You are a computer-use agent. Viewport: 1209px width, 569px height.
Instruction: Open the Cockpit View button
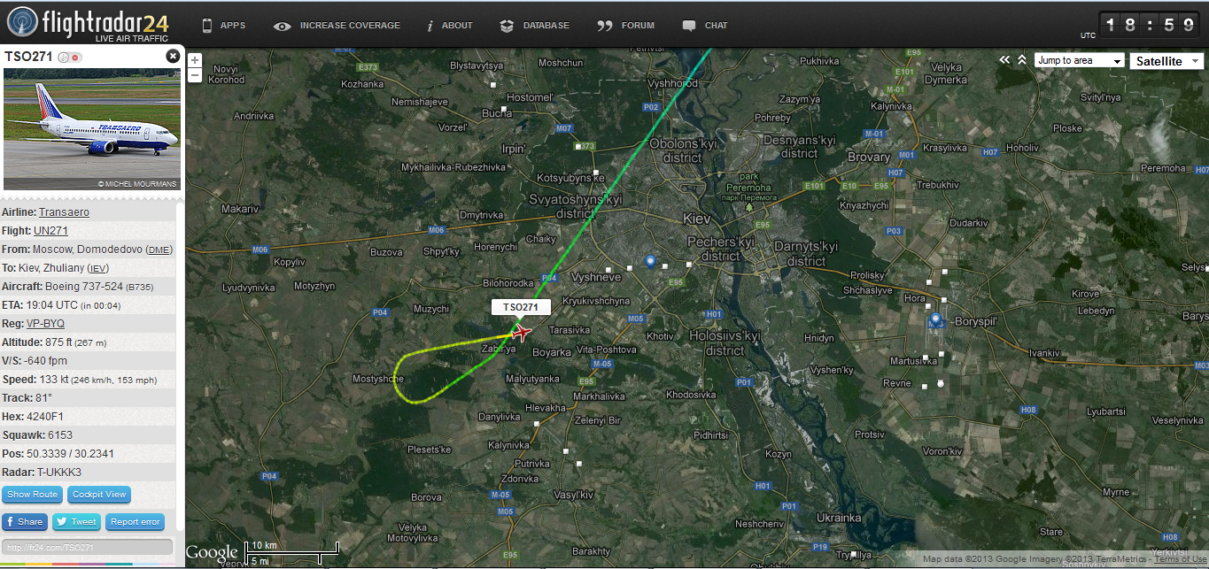coord(99,495)
